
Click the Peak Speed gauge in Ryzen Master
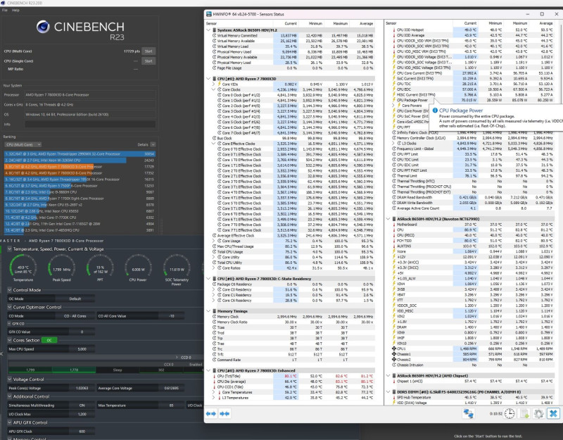tap(61, 268)
